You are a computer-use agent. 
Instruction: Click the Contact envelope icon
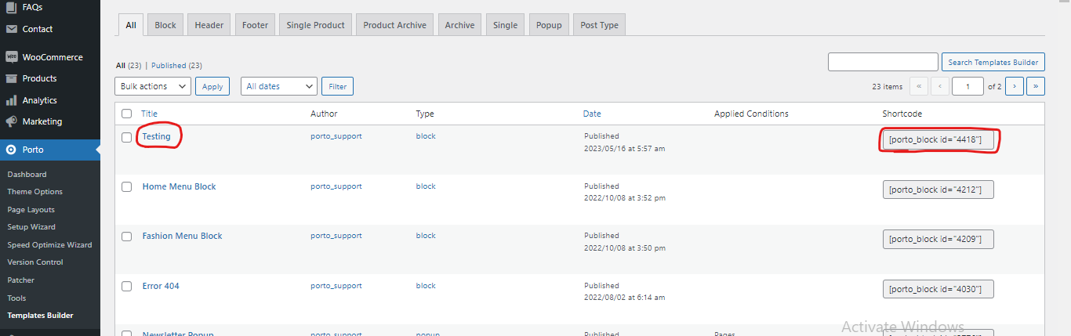(x=11, y=29)
